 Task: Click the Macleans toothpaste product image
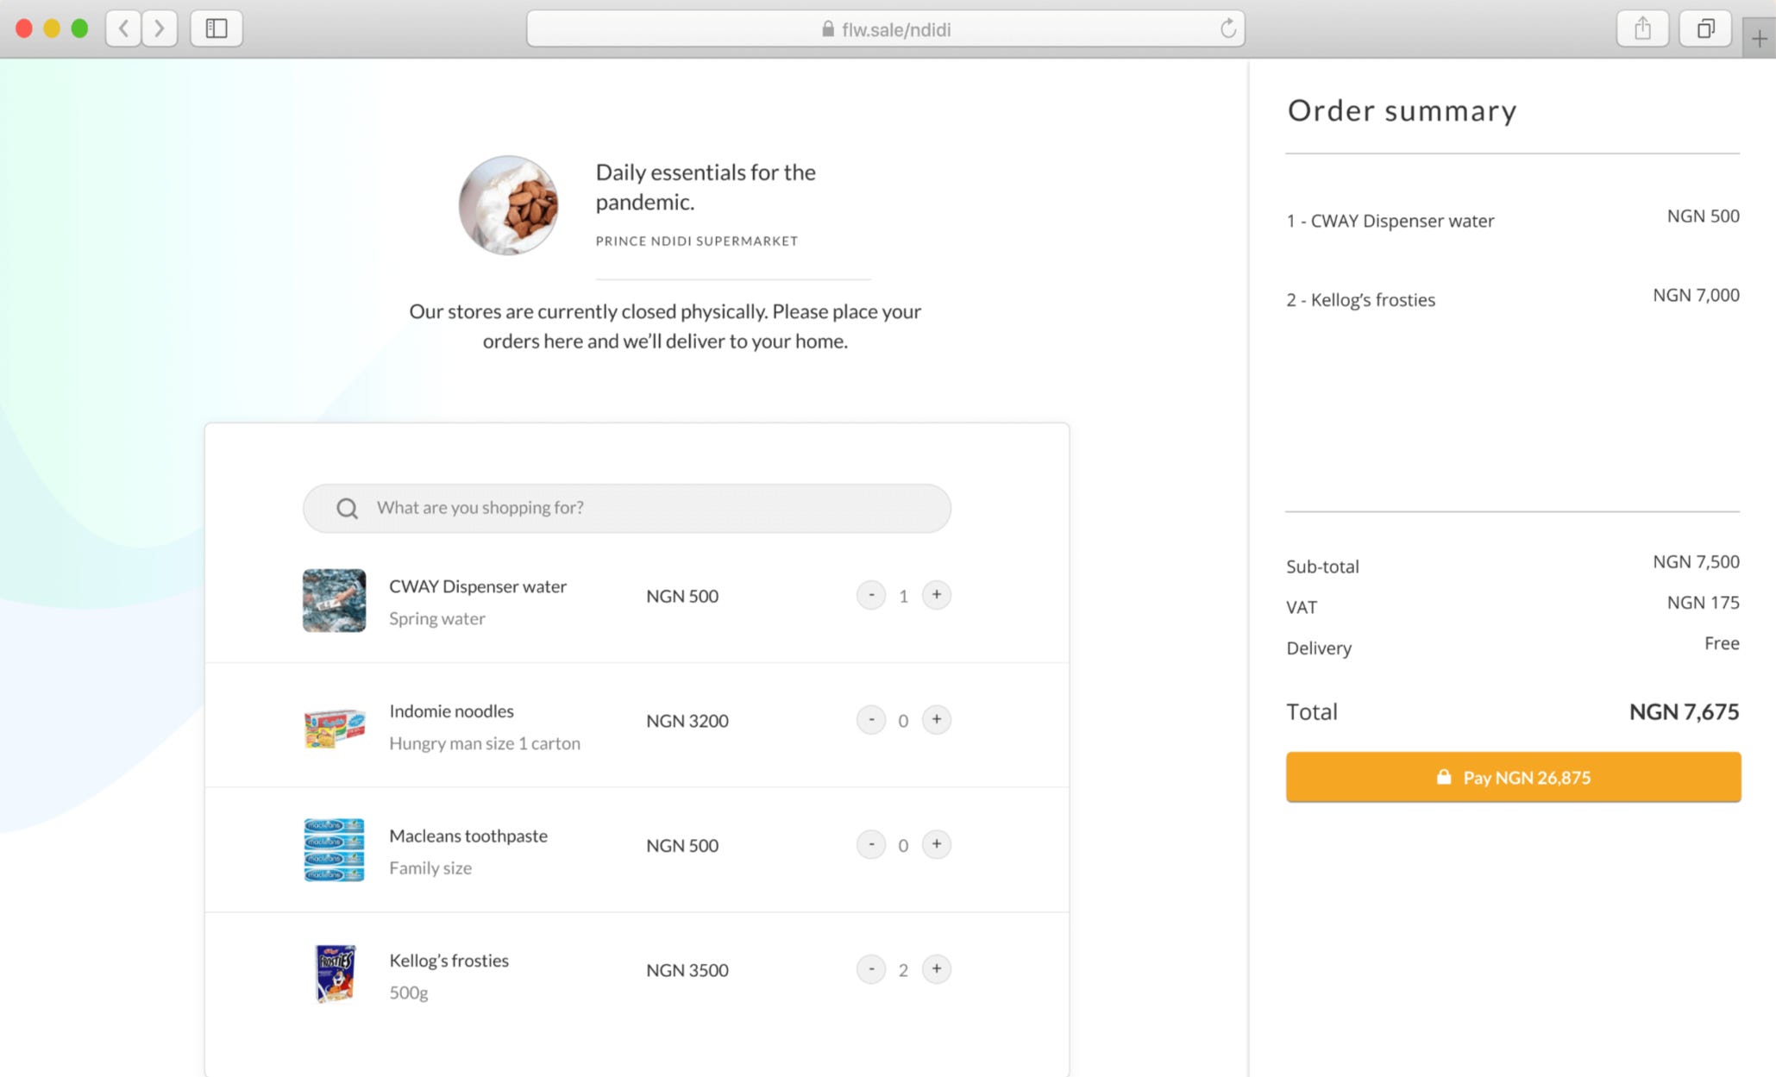click(334, 850)
